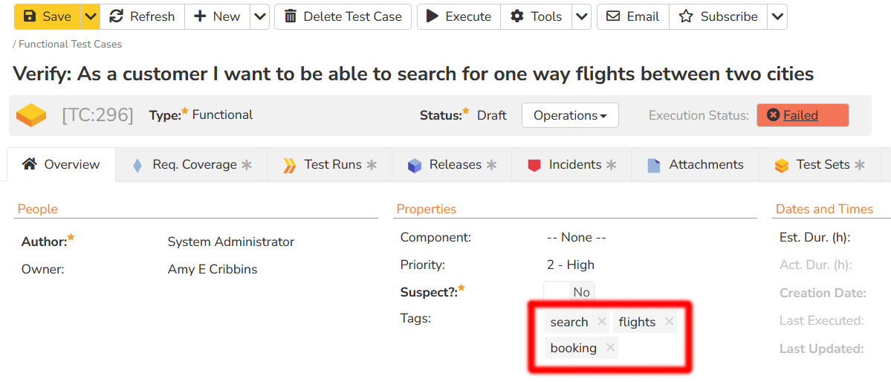Switch to the Releases tab

pos(452,165)
